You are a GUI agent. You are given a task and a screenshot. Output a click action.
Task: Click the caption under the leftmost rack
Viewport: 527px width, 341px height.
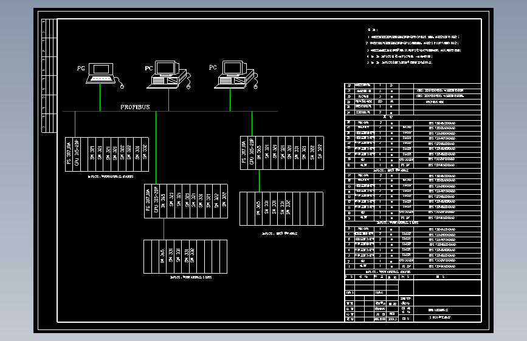111,176
